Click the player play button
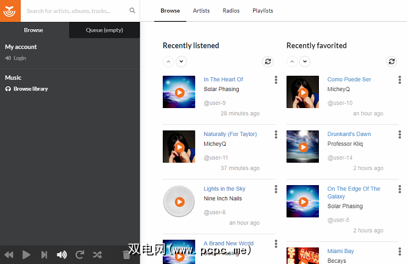This screenshot has height=264, width=407. [26, 255]
